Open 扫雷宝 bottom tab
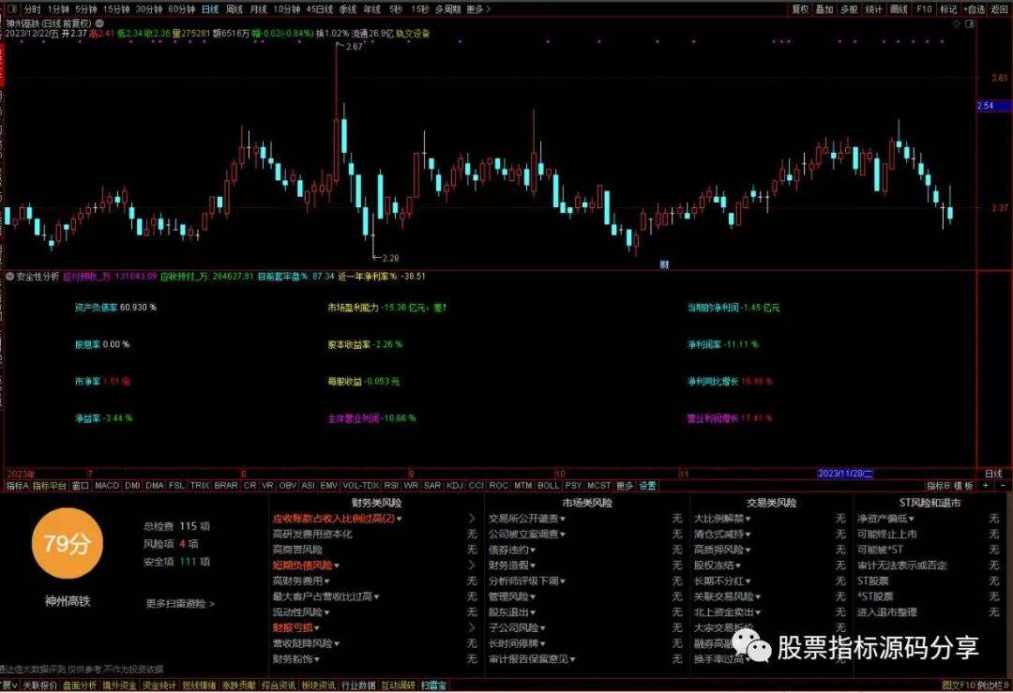1013x693 pixels. point(433,685)
